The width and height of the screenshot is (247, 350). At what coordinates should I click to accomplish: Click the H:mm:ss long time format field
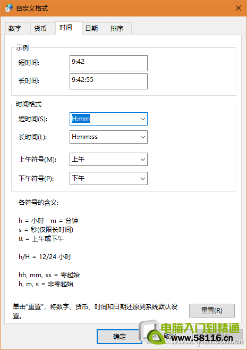click(x=104, y=137)
